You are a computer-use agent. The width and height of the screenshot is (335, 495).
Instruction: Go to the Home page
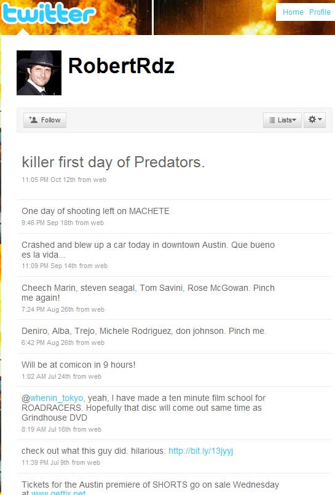(293, 12)
